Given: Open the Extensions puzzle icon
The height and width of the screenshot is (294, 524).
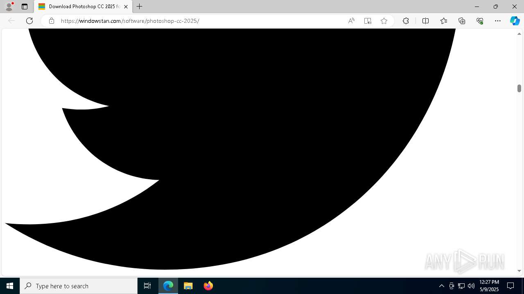Looking at the screenshot, I should click(406, 21).
